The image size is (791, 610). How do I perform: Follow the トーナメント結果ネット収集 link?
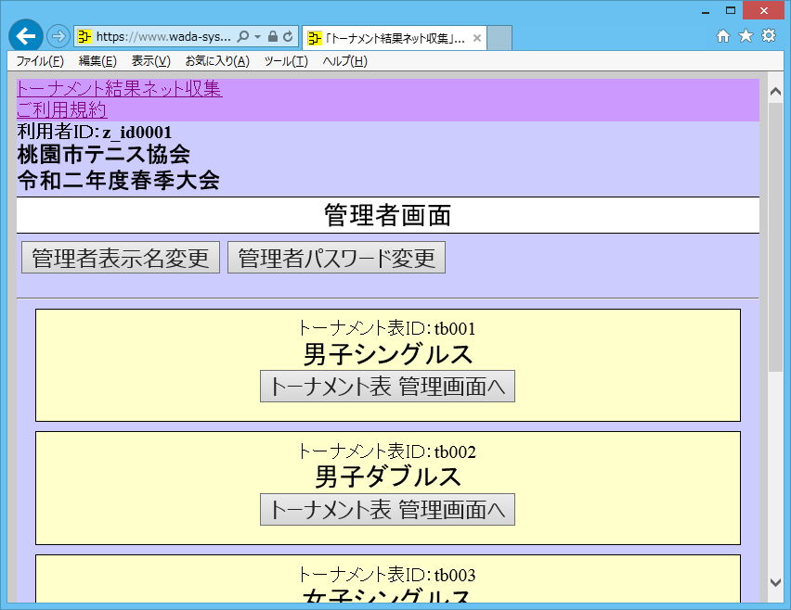119,90
